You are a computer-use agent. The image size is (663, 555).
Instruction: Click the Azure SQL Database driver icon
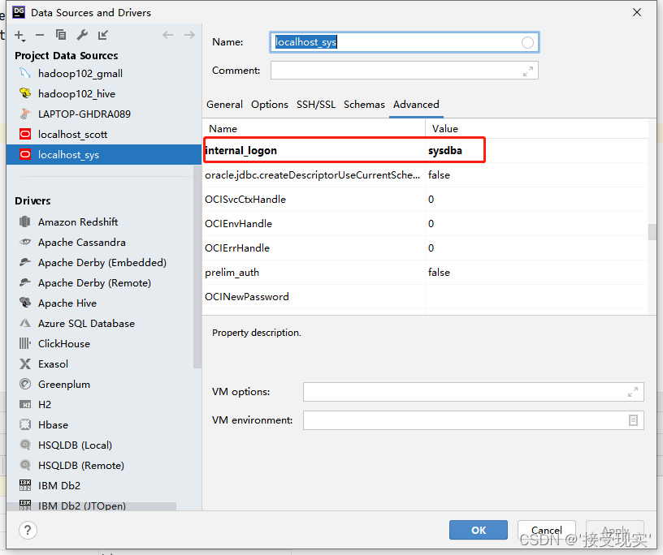coord(25,323)
